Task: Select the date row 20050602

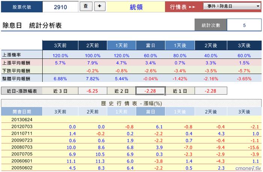Action: coord(131,168)
